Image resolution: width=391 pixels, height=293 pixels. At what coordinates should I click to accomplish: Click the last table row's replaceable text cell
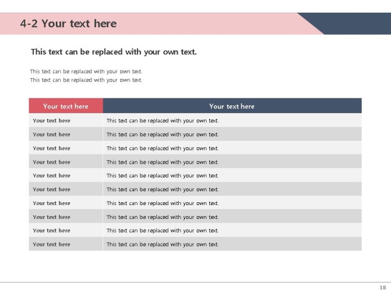click(163, 244)
